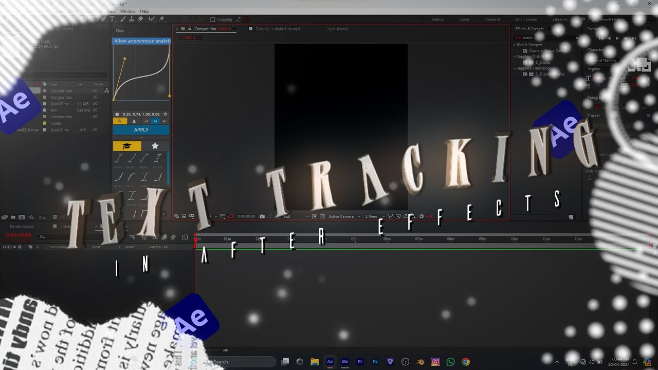The width and height of the screenshot is (658, 370).
Task: Open the 1 View layout dropdown
Action: point(374,216)
